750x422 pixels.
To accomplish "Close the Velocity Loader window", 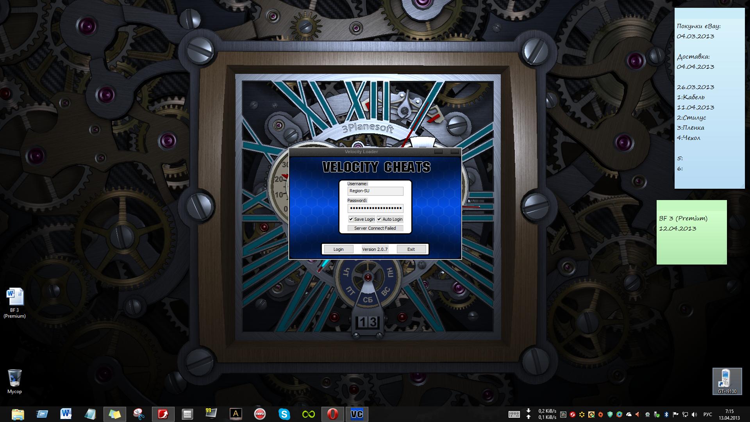I will (x=455, y=152).
